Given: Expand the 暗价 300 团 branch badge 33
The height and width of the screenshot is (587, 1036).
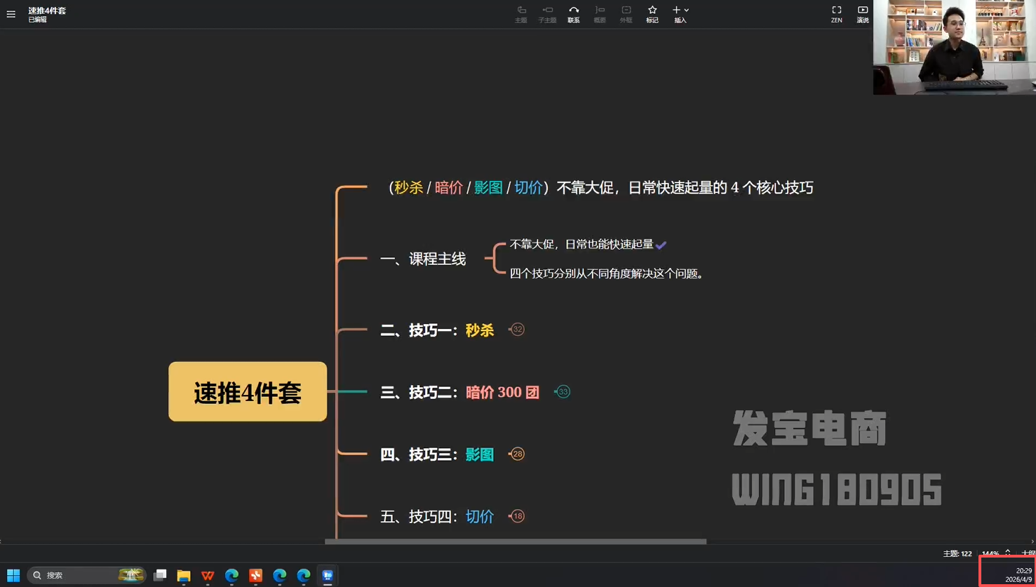Looking at the screenshot, I should (563, 392).
